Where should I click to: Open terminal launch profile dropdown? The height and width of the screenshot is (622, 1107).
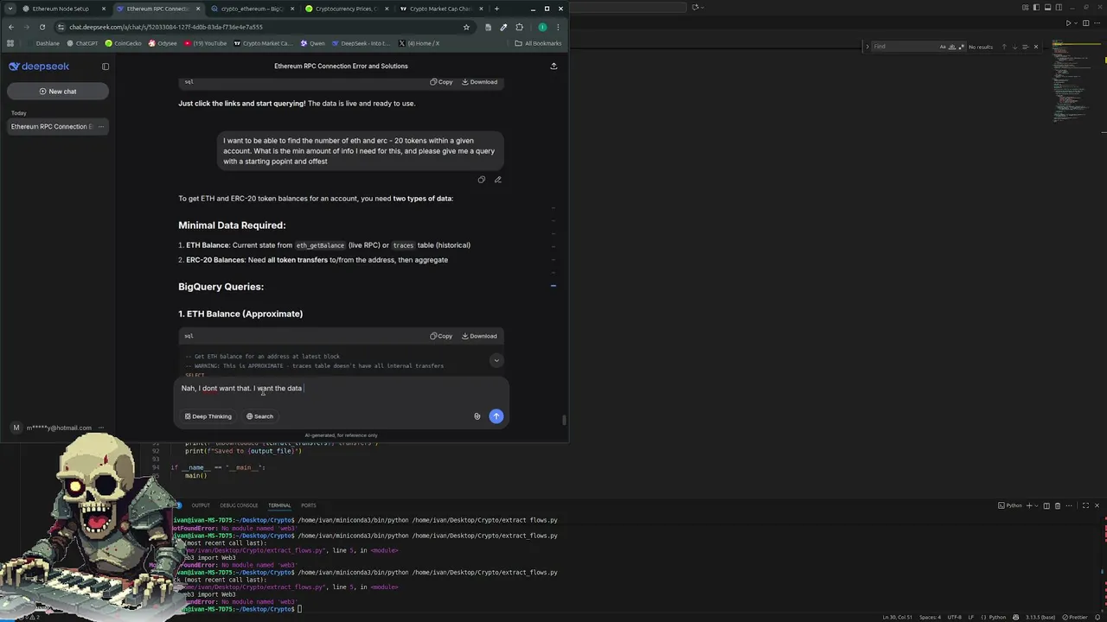click(x=1037, y=505)
